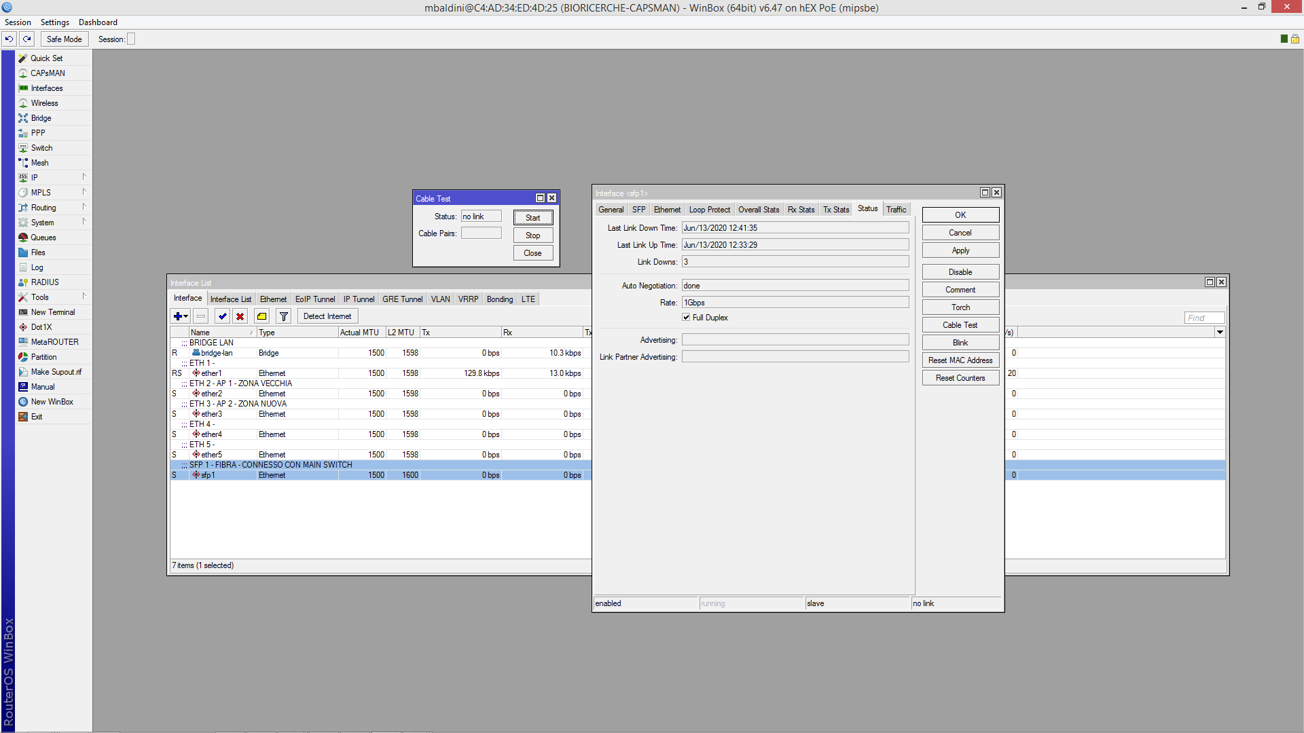Switch to the Traffic tab

(896, 210)
